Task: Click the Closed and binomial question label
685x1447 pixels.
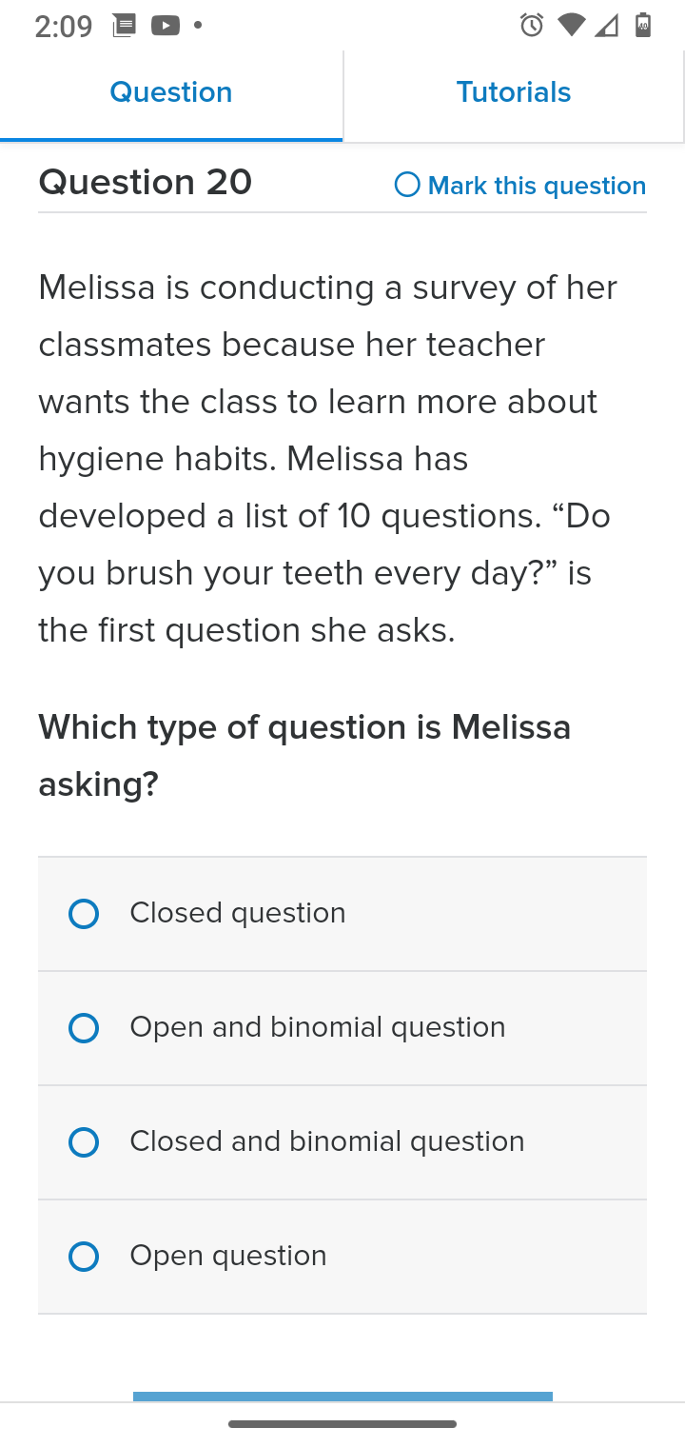Action: point(327,1141)
